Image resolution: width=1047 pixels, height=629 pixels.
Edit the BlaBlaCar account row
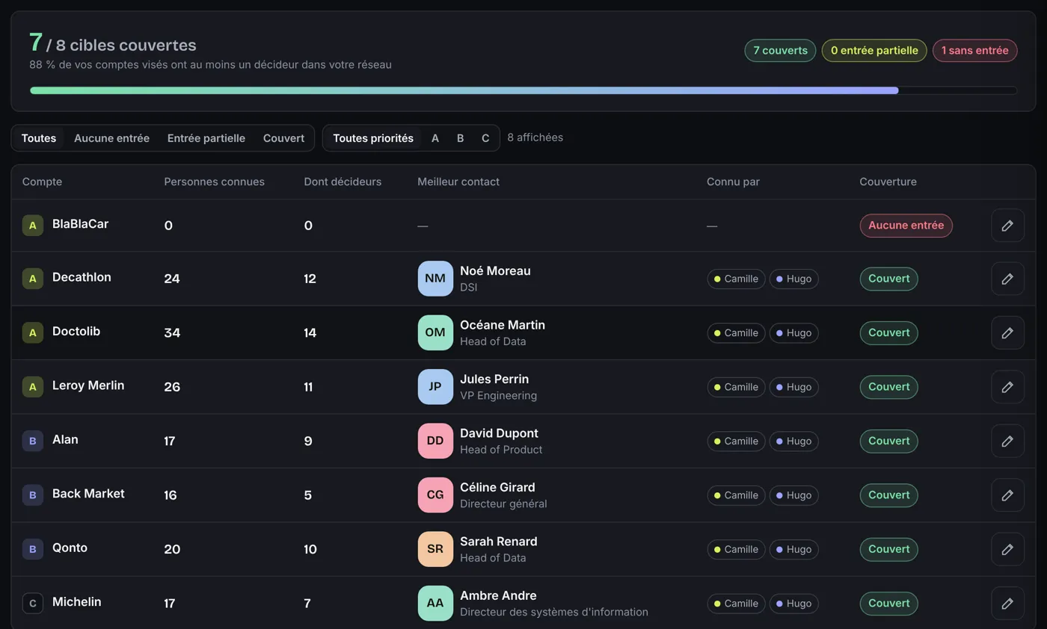point(1007,226)
